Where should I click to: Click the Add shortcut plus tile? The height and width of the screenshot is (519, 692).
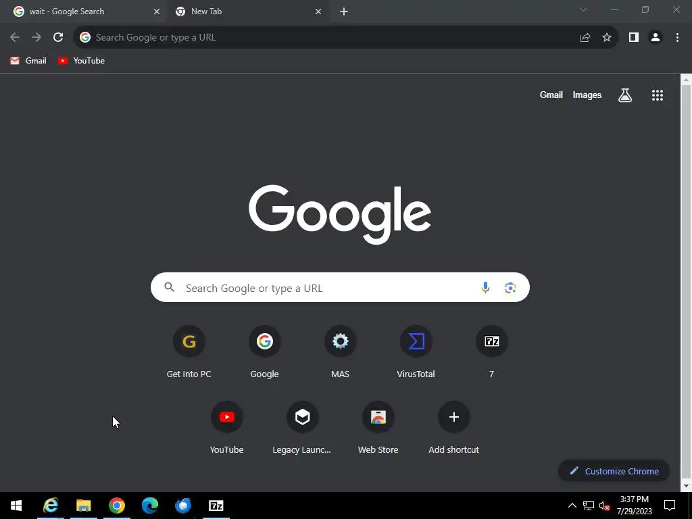point(453,428)
